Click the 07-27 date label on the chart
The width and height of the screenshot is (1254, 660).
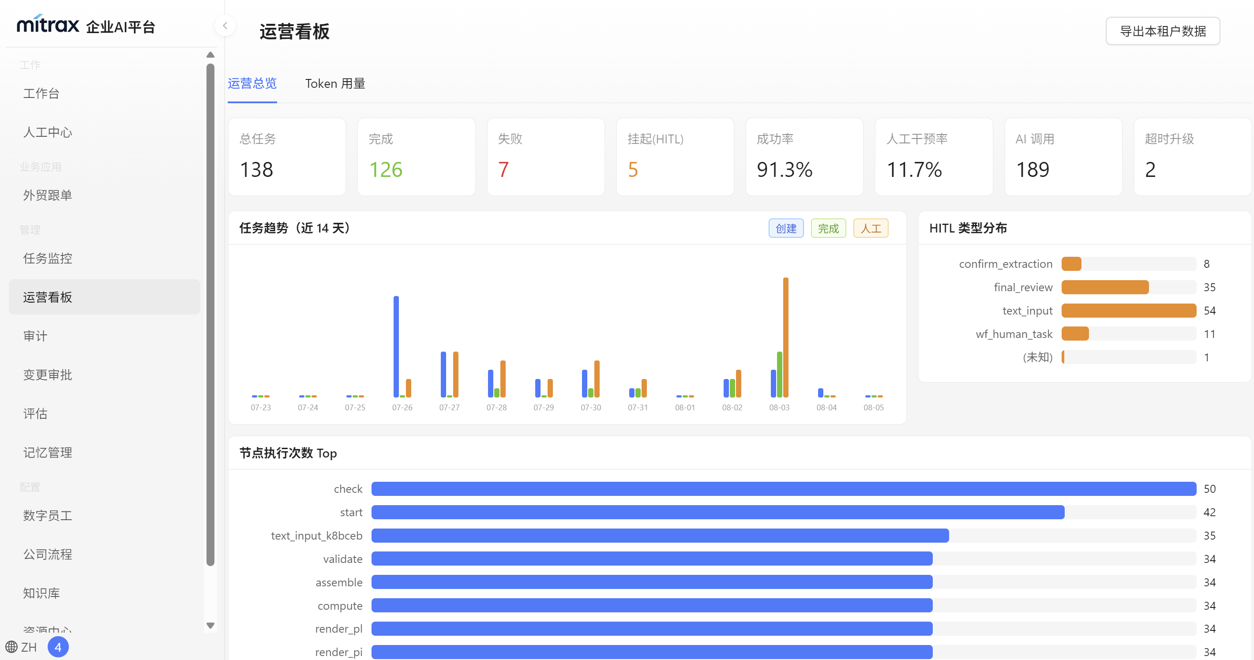[449, 407]
